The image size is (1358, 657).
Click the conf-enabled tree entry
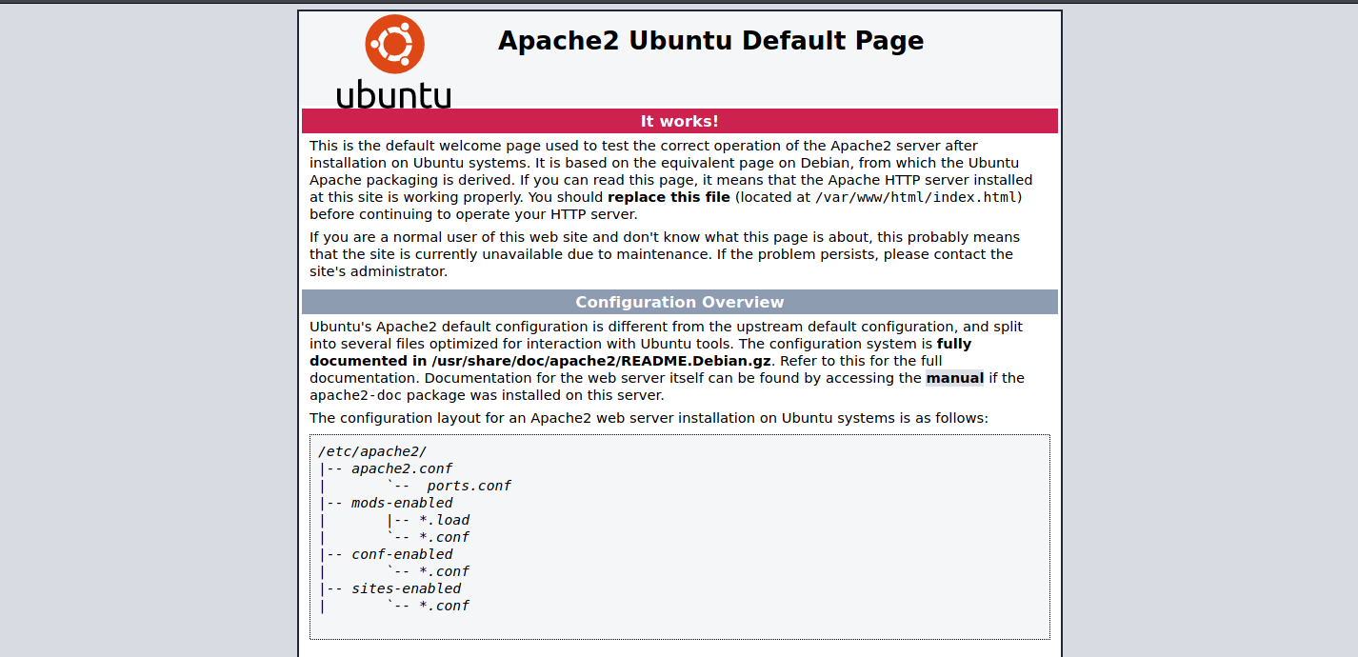402,554
